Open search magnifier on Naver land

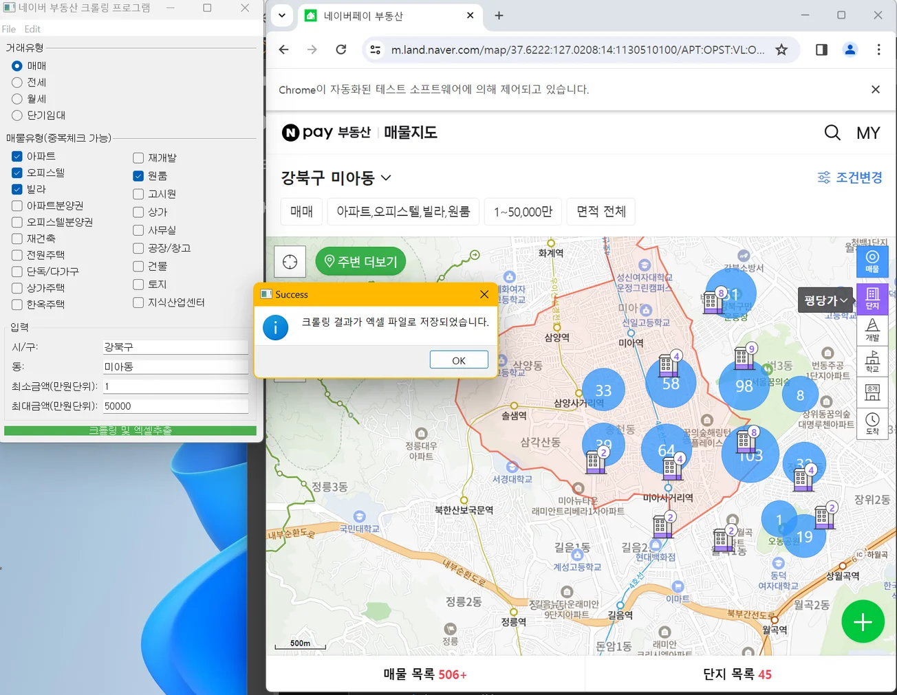pos(832,133)
